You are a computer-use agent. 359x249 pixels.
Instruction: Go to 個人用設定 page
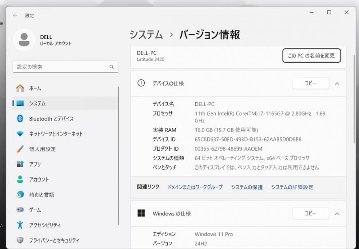coord(65,149)
